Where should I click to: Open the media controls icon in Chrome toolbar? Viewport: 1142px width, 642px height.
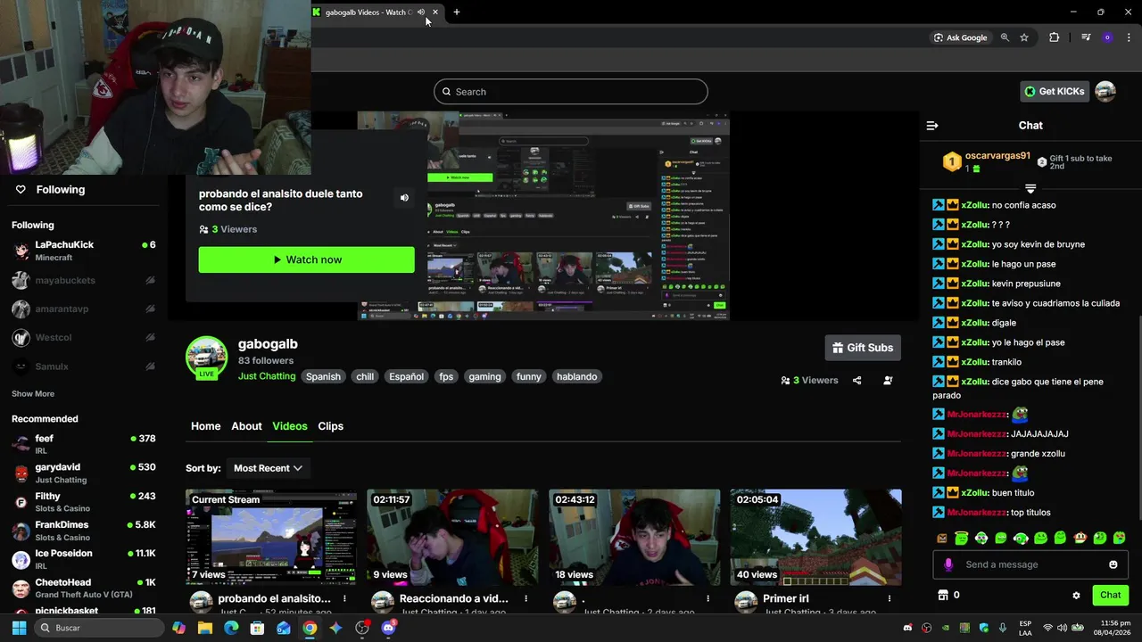1086,37
